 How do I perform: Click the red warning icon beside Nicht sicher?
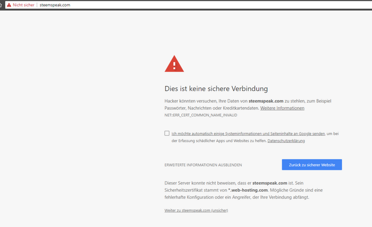tap(9, 5)
